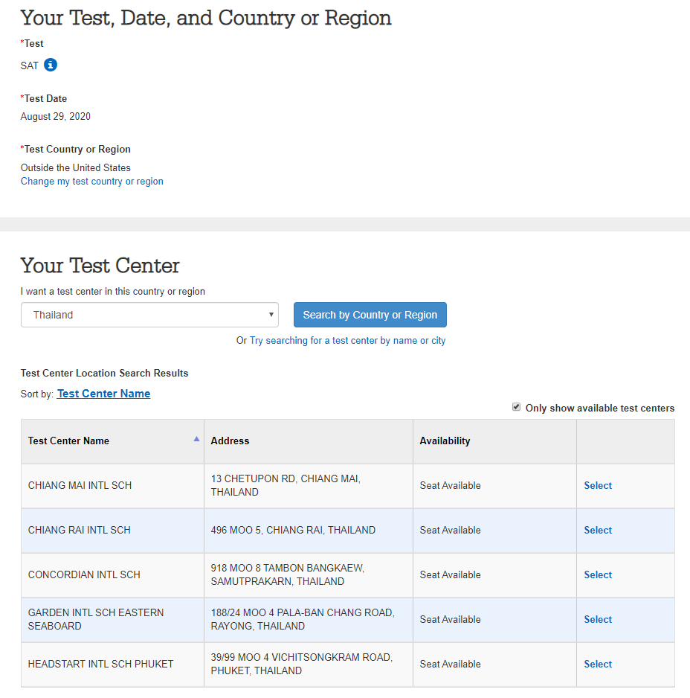The width and height of the screenshot is (690, 698).
Task: Open Try searching for a test center by name link
Action: [347, 341]
